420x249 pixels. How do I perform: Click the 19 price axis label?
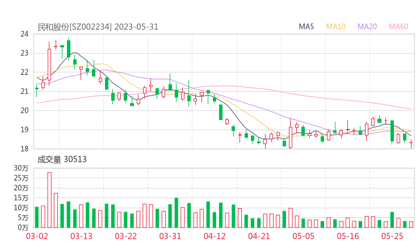tap(24, 130)
